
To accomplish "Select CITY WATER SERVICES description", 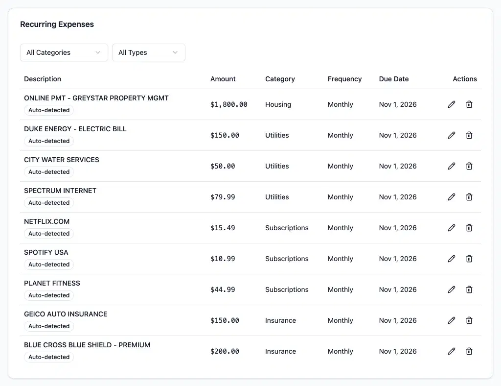I will pyautogui.click(x=61, y=160).
